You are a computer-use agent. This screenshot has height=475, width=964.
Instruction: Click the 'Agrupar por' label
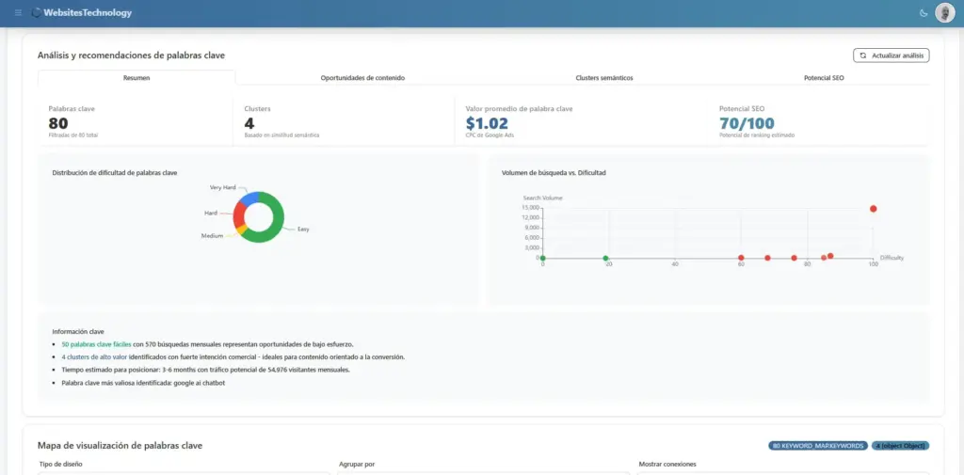pyautogui.click(x=357, y=464)
